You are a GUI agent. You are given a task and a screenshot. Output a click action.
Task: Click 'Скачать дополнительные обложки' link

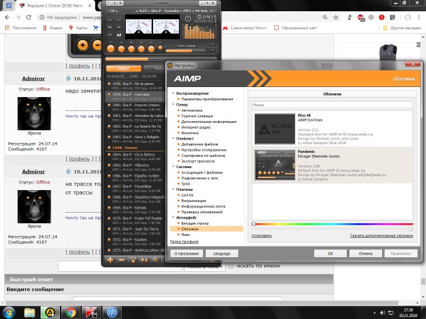coord(381,236)
